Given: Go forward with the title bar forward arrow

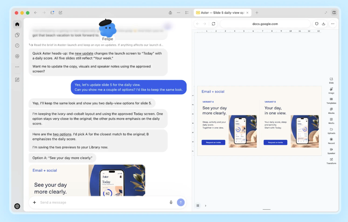Looking at the screenshot, I should pos(44,13).
